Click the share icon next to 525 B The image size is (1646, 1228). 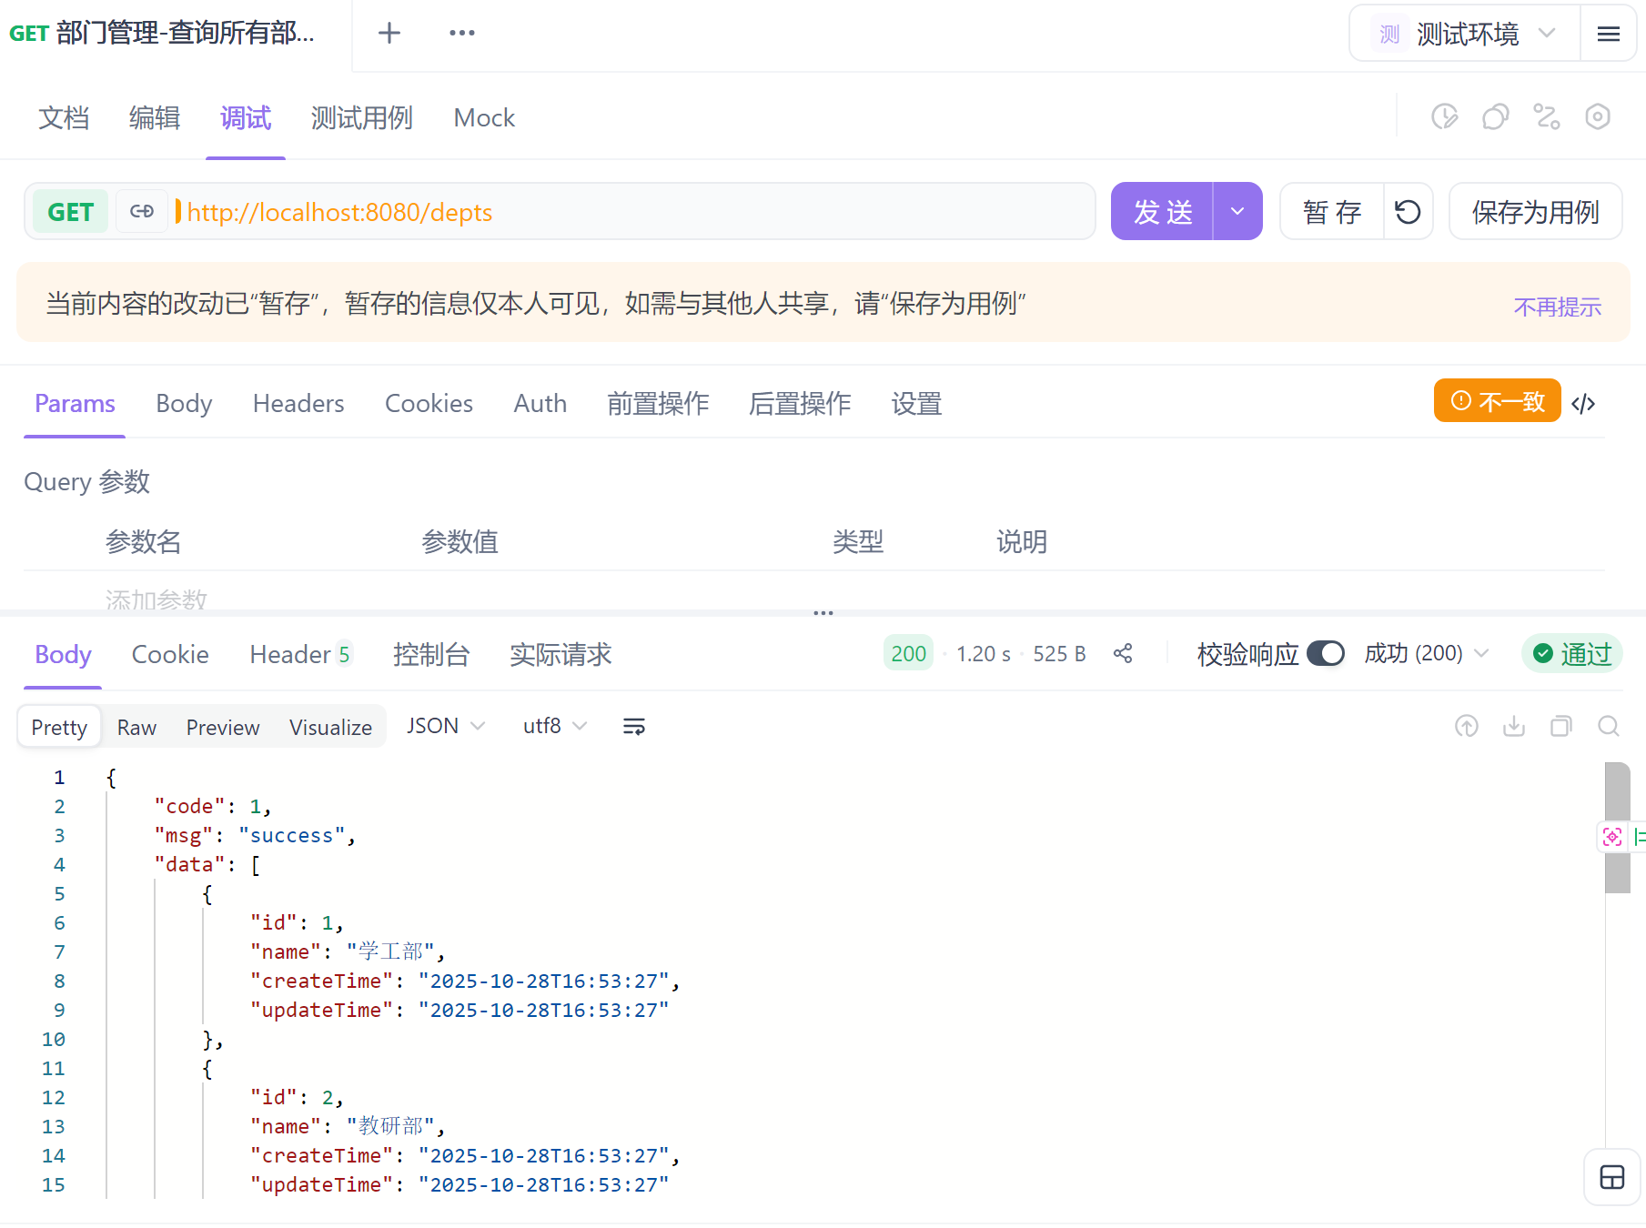(1123, 653)
